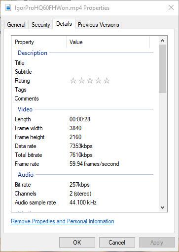Set rating to one star

(73, 81)
